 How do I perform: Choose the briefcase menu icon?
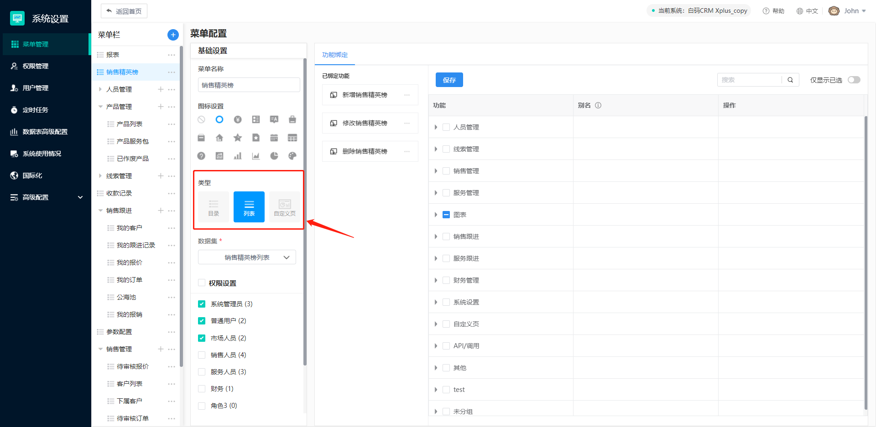[x=292, y=119]
